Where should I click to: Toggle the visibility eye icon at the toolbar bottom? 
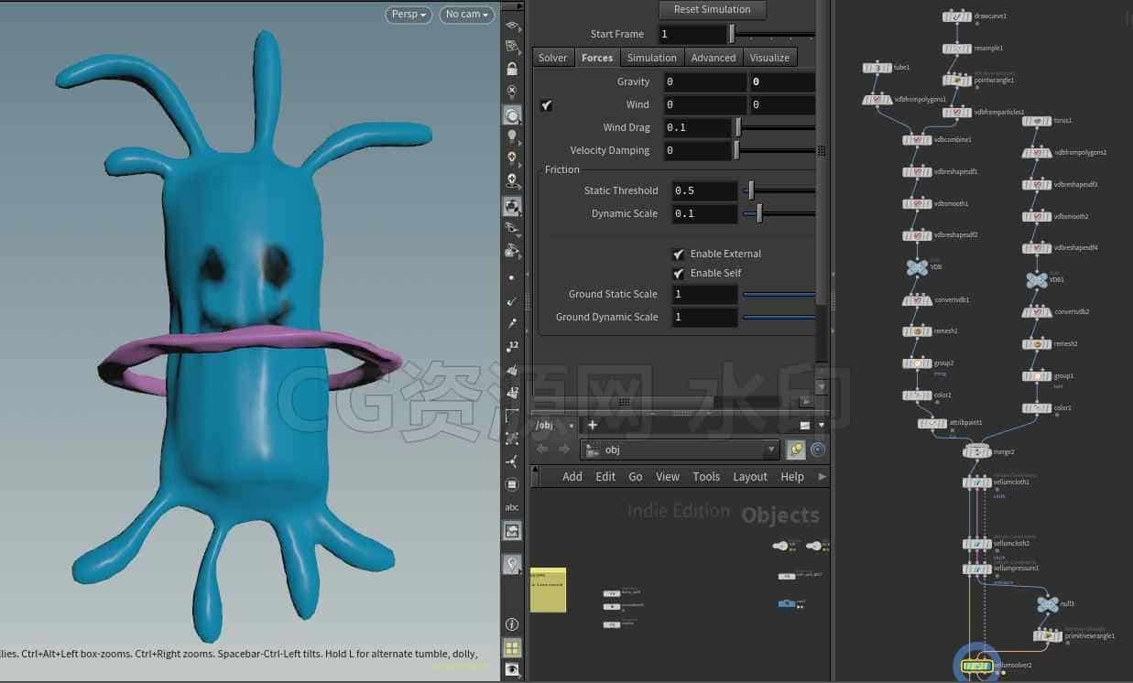point(512,670)
